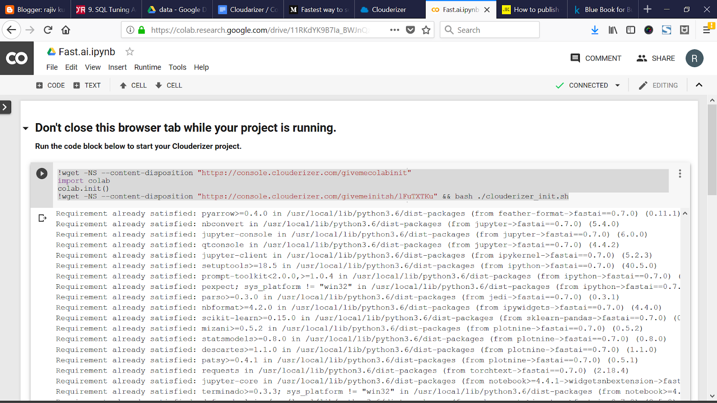Switch to Blue Book for tab
Image resolution: width=717 pixels, height=403 pixels.
[602, 9]
